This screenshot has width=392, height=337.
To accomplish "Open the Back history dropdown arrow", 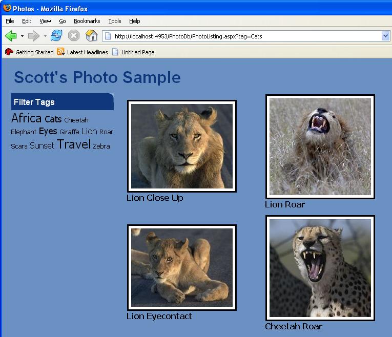I will (x=22, y=36).
